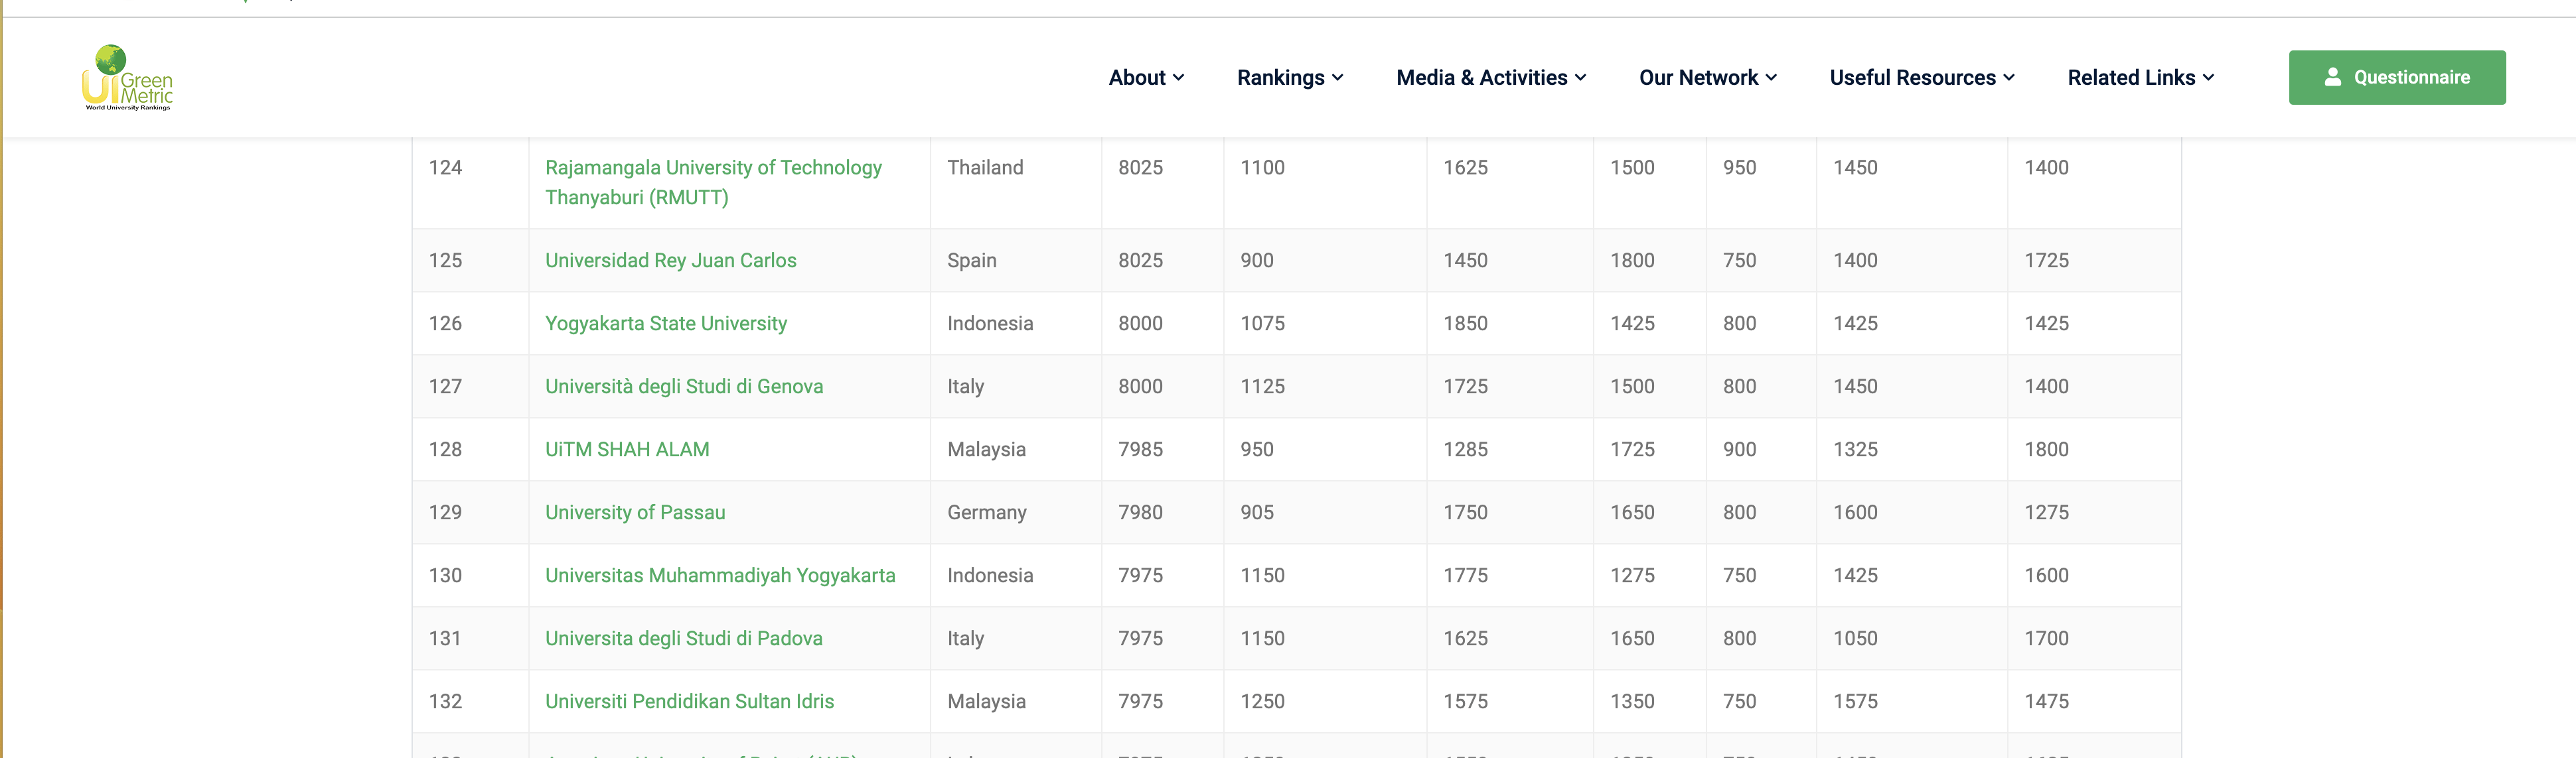Open Università degli Studi di Genova
This screenshot has width=2576, height=758.
(x=684, y=387)
